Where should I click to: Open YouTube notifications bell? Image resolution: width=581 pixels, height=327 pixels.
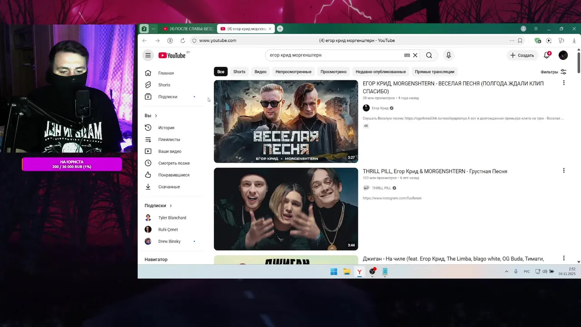[547, 55]
